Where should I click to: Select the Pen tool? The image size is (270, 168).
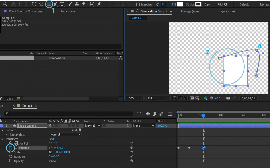click(x=55, y=4)
